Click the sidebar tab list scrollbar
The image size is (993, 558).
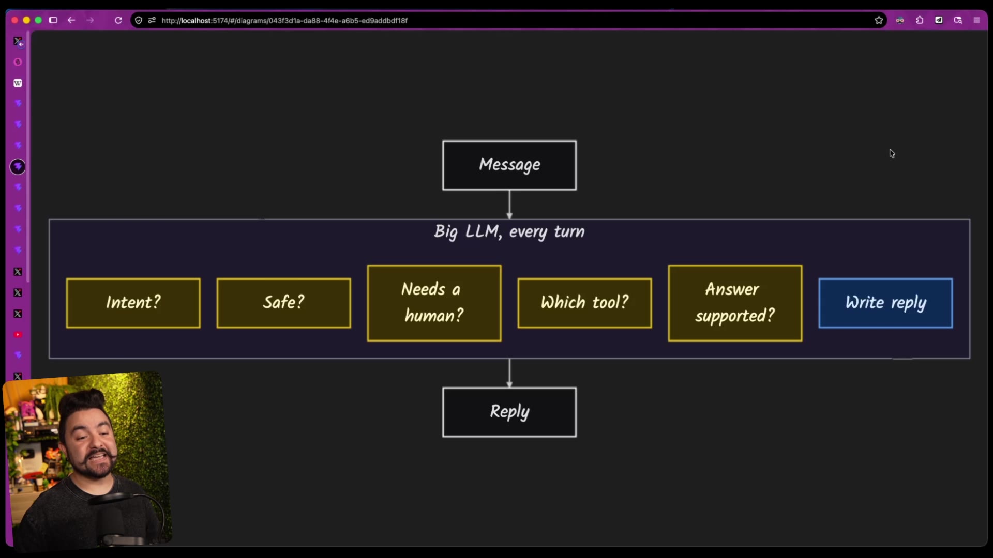[28, 157]
